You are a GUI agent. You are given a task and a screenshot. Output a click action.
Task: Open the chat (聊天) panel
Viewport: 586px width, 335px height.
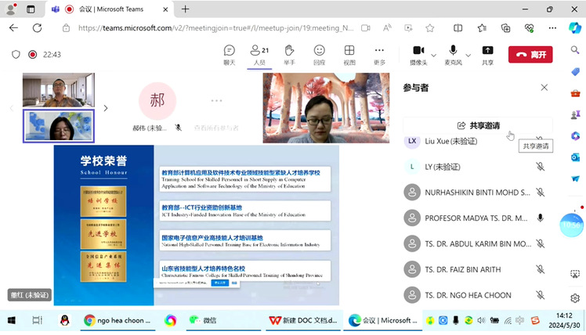click(229, 54)
